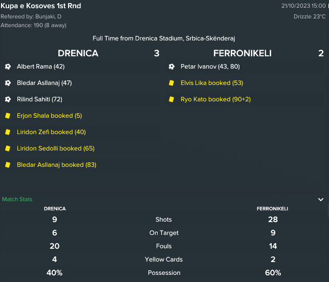Click yellow card icon for Liridon Sedolli
This screenshot has height=282, width=329.
pyautogui.click(x=8, y=148)
